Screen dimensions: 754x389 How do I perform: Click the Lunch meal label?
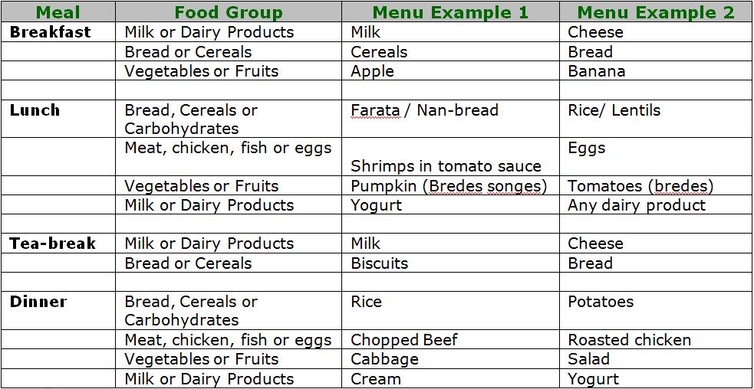click(x=35, y=110)
